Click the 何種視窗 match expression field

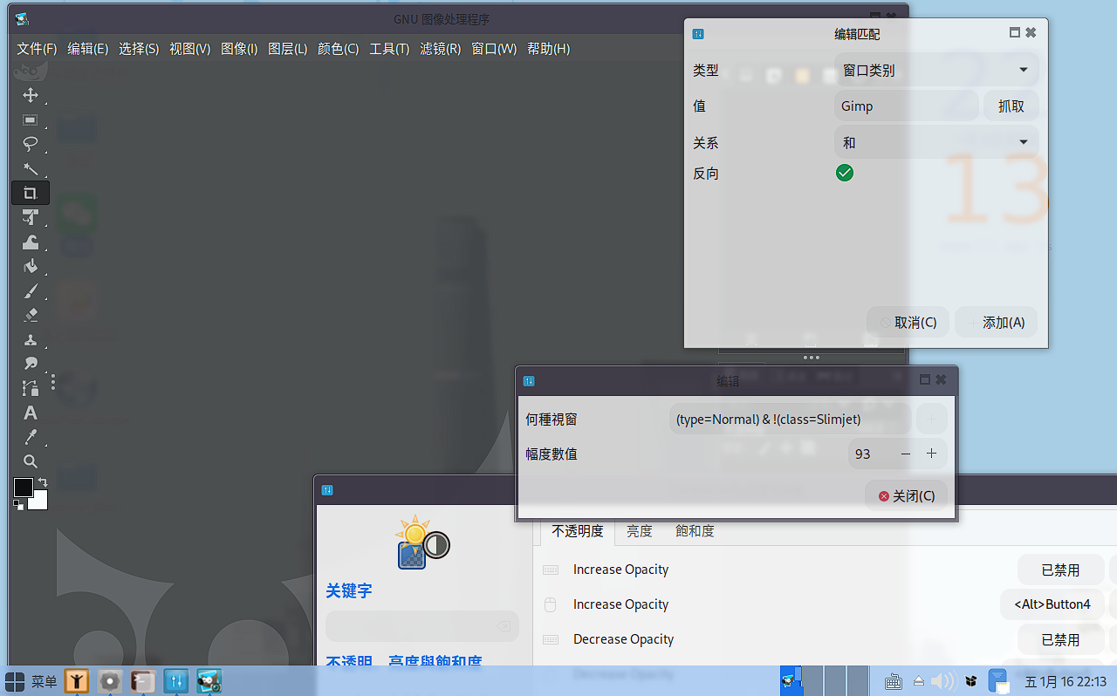tap(790, 420)
